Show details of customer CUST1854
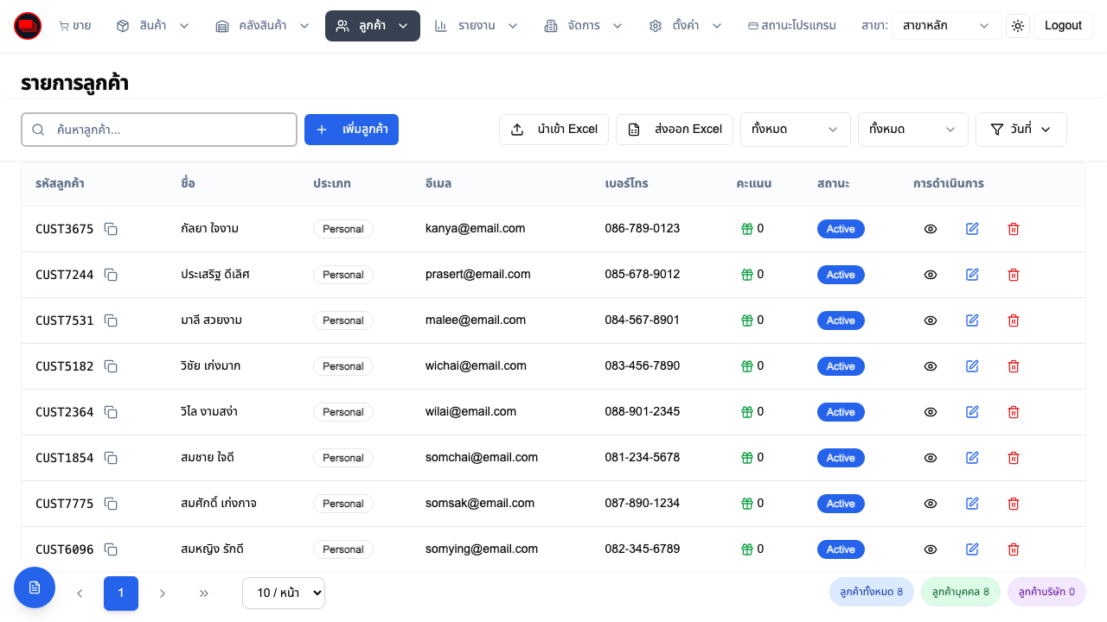This screenshot has width=1107, height=622. tap(931, 458)
